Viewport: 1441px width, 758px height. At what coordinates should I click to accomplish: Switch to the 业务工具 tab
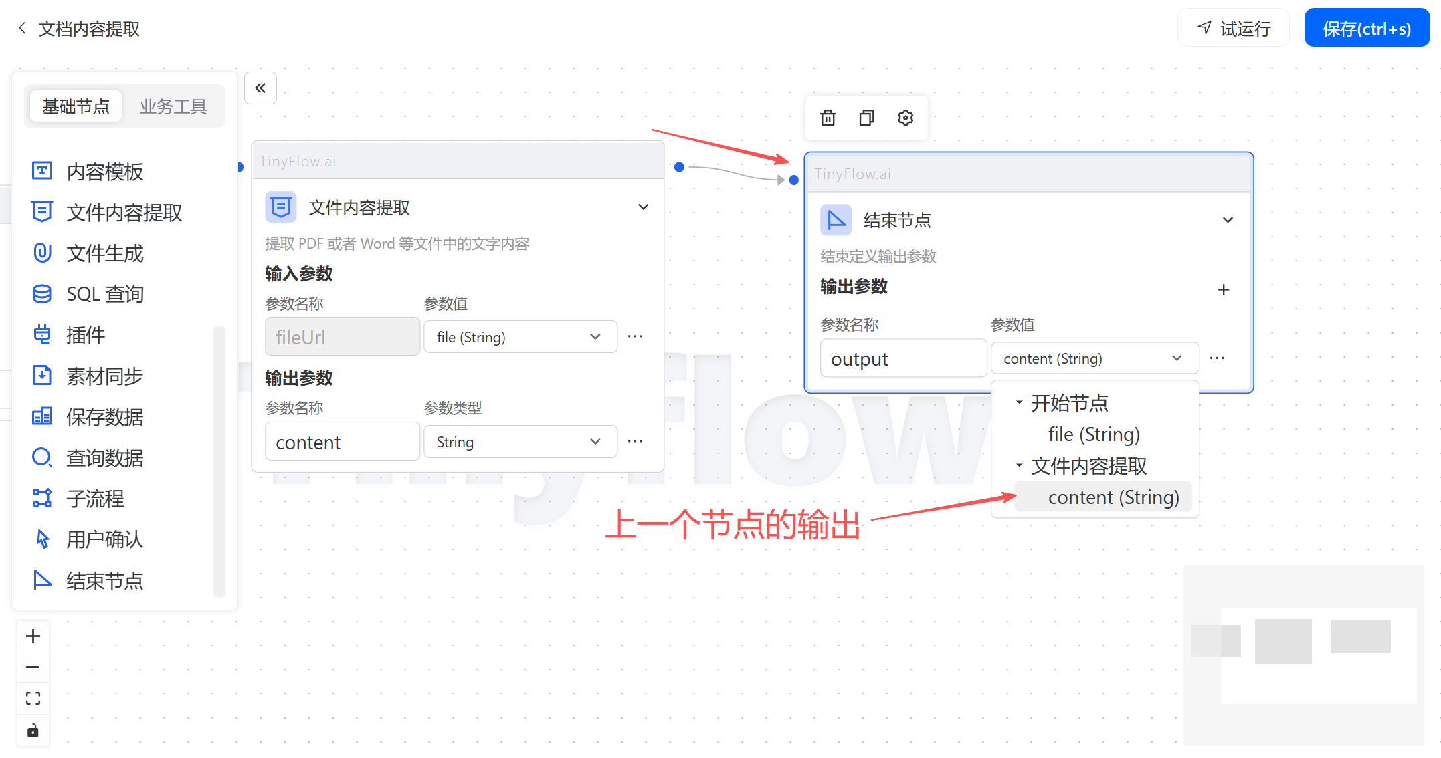pyautogui.click(x=173, y=106)
